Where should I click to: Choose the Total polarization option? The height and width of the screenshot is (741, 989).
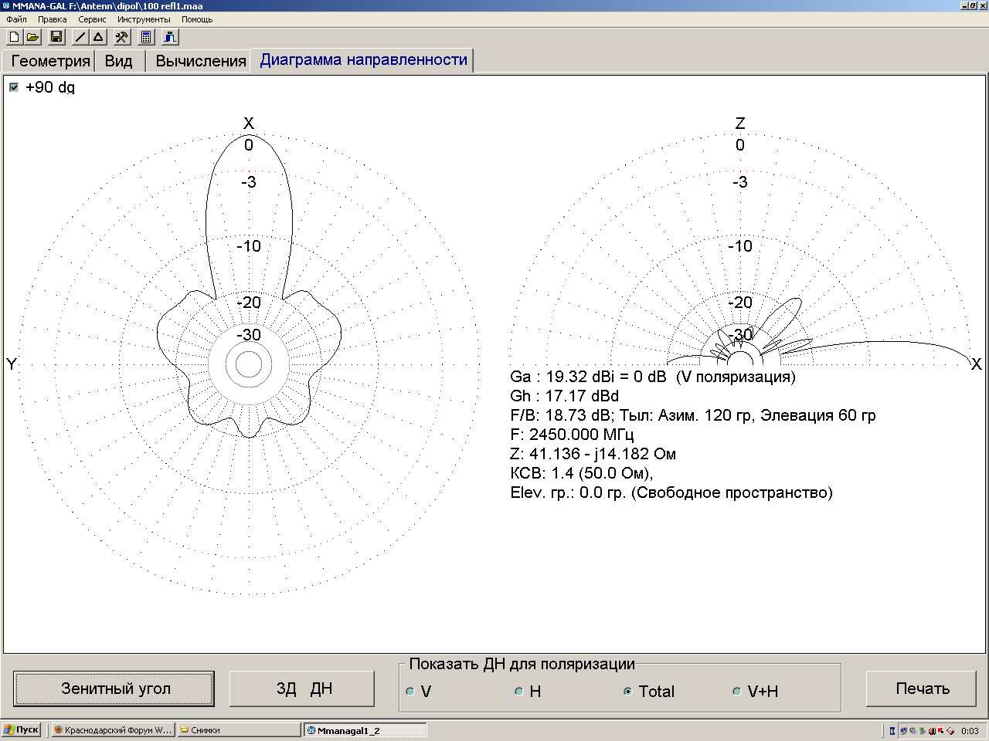pos(627,692)
